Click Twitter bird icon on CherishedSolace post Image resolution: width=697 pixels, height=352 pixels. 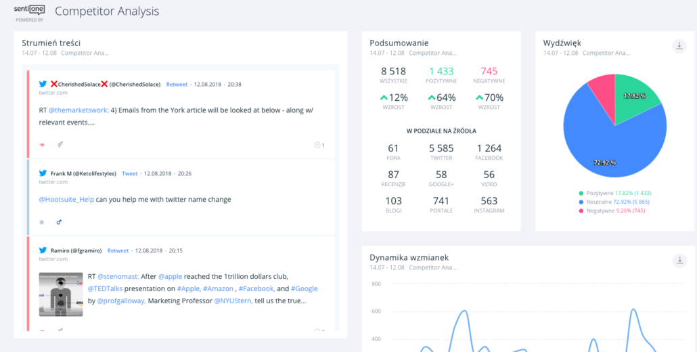click(x=43, y=84)
